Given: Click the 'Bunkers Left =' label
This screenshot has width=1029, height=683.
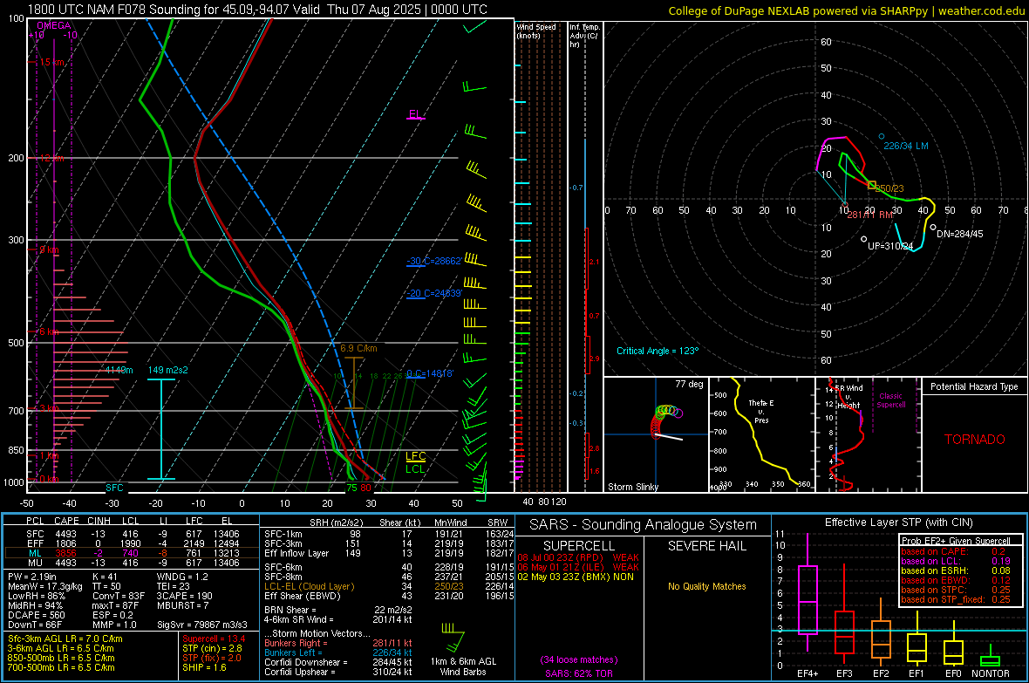Looking at the screenshot, I should tap(293, 652).
